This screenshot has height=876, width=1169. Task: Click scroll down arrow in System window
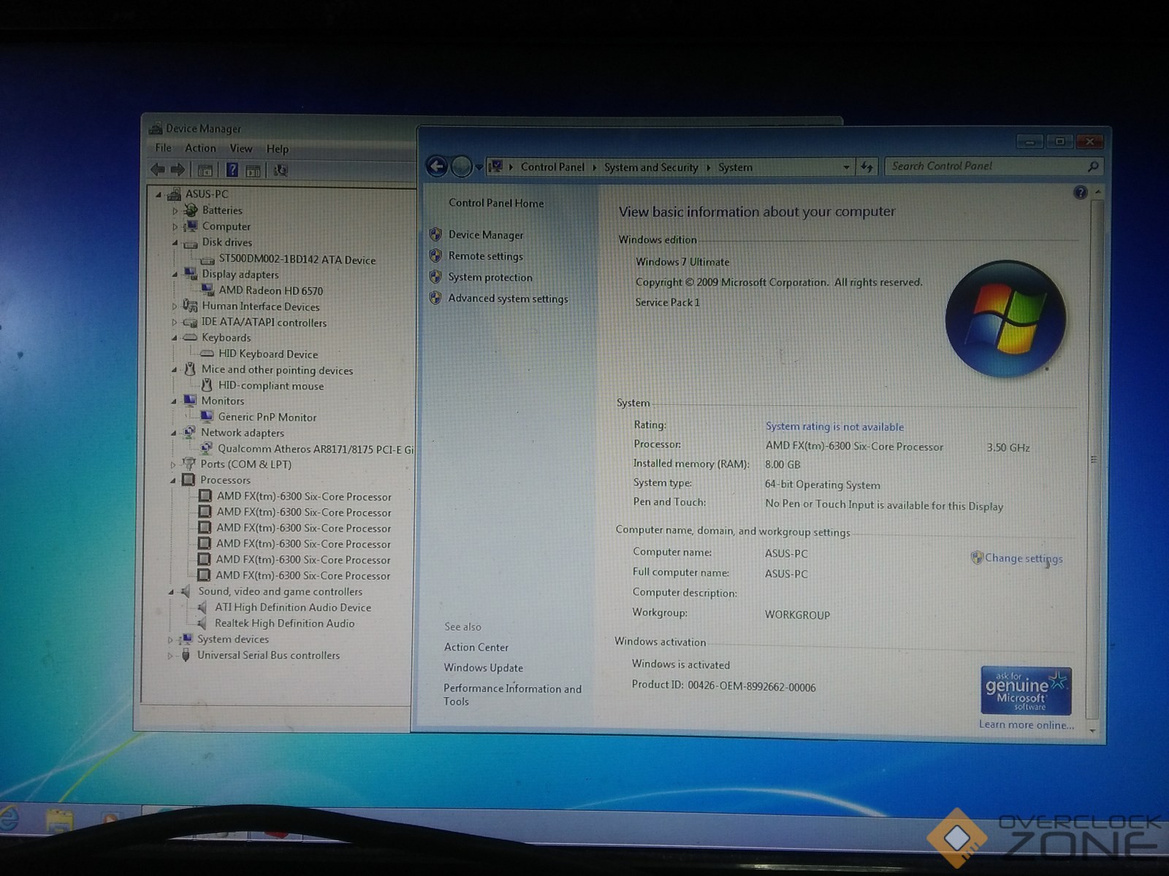[1092, 730]
